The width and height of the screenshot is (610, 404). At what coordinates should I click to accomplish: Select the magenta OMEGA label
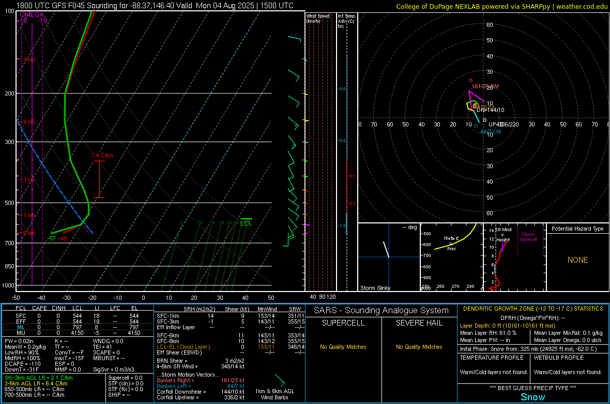pos(32,15)
